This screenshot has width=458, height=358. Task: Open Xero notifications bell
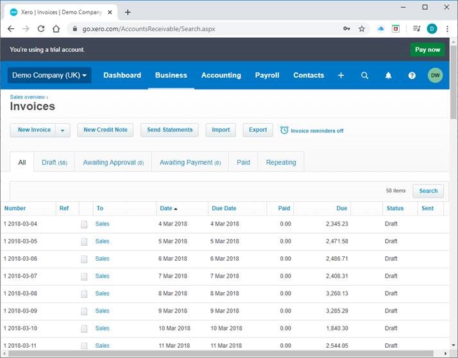tap(388, 76)
